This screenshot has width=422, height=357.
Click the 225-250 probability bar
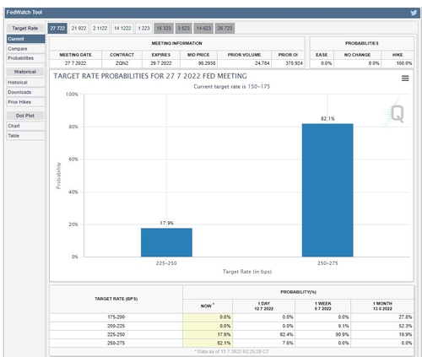point(166,242)
